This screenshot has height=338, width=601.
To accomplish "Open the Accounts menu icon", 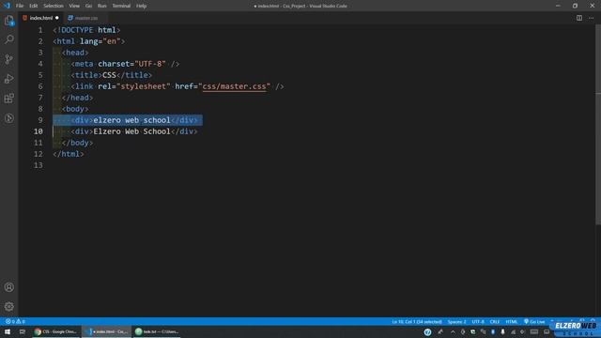I will tap(9, 287).
